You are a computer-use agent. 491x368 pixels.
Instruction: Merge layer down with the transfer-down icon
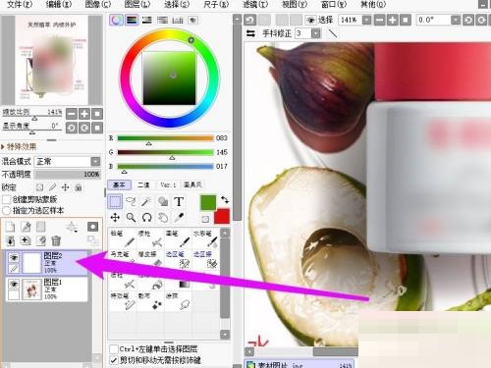point(11,241)
